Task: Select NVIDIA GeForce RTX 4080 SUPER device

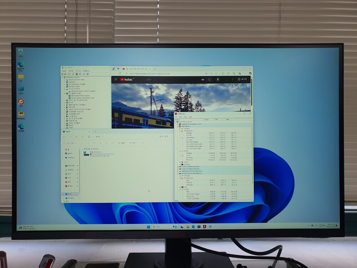Action: [x=82, y=98]
